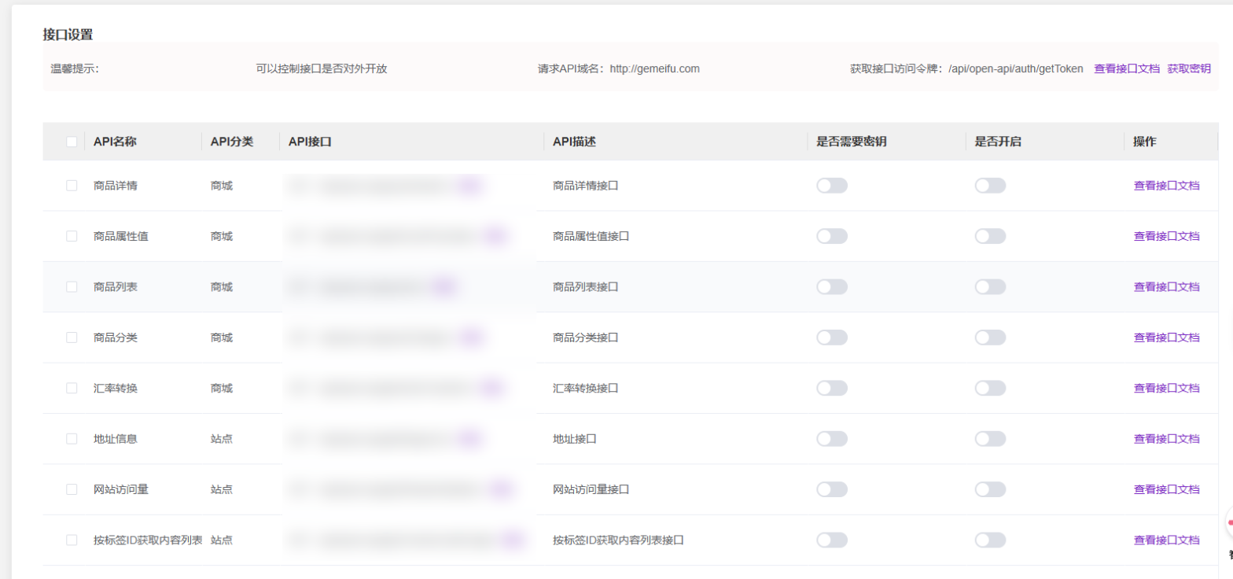Check the box for the 商品详情 row
The image size is (1233, 579).
click(72, 186)
